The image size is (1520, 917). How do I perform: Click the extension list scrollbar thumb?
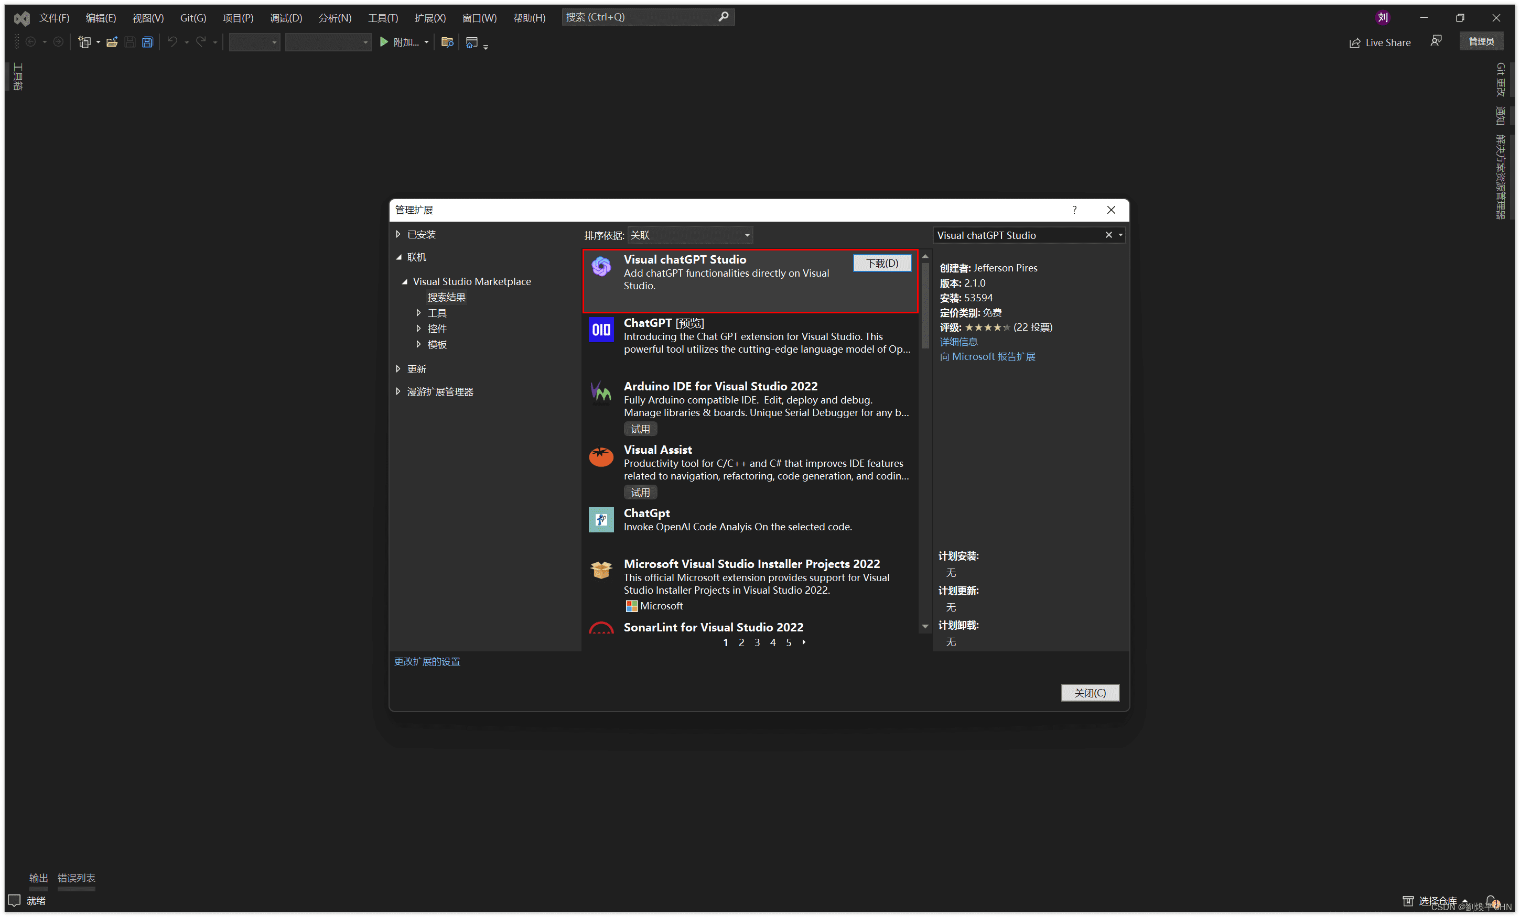click(x=925, y=306)
